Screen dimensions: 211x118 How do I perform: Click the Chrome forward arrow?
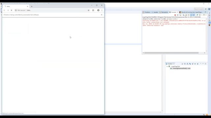point(8,10)
